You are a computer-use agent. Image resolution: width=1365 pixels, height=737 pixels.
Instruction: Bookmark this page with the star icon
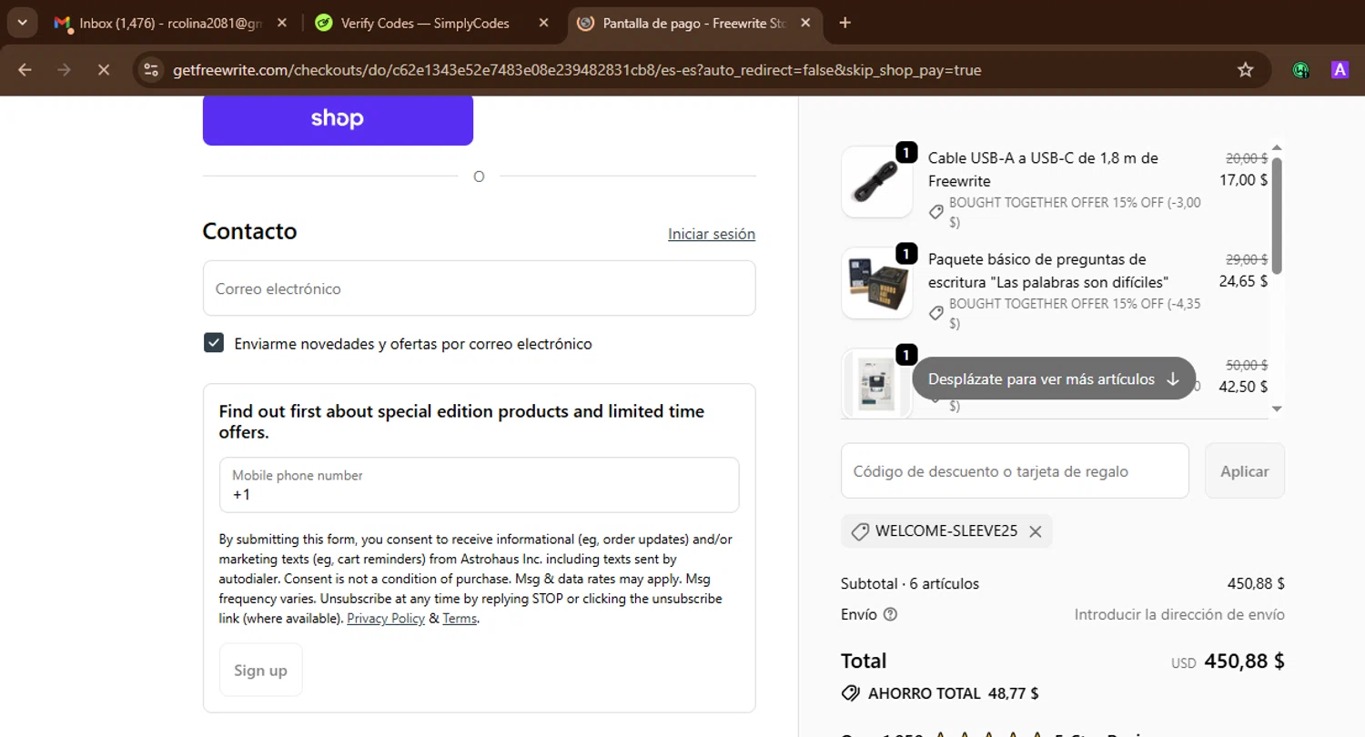coord(1246,69)
